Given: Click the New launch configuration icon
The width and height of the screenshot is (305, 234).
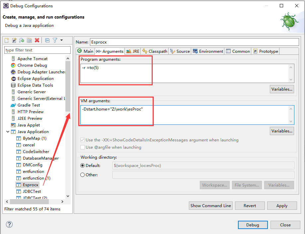Looking at the screenshot, I should (x=7, y=40).
